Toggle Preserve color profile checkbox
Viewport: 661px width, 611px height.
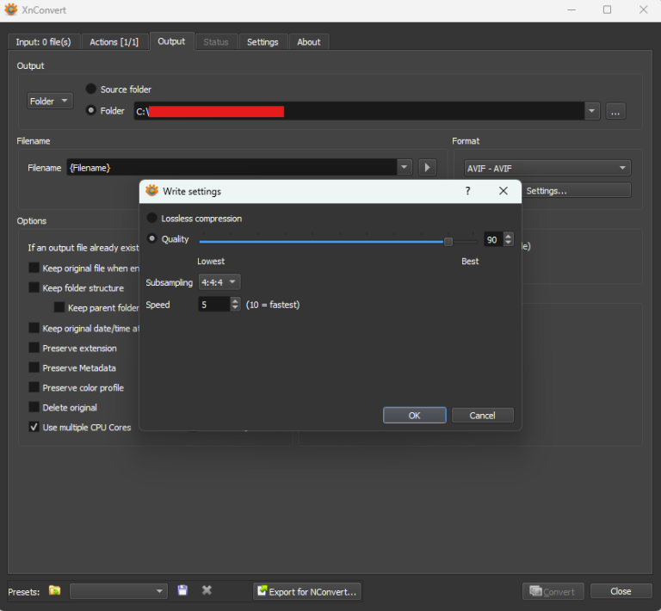(x=34, y=387)
